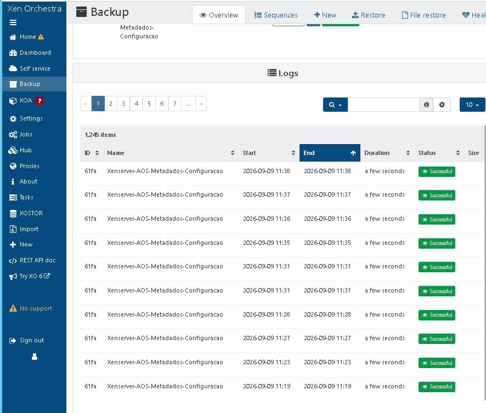Focus the logs search input field
Image resolution: width=486 pixels, height=413 pixels.
tap(384, 105)
